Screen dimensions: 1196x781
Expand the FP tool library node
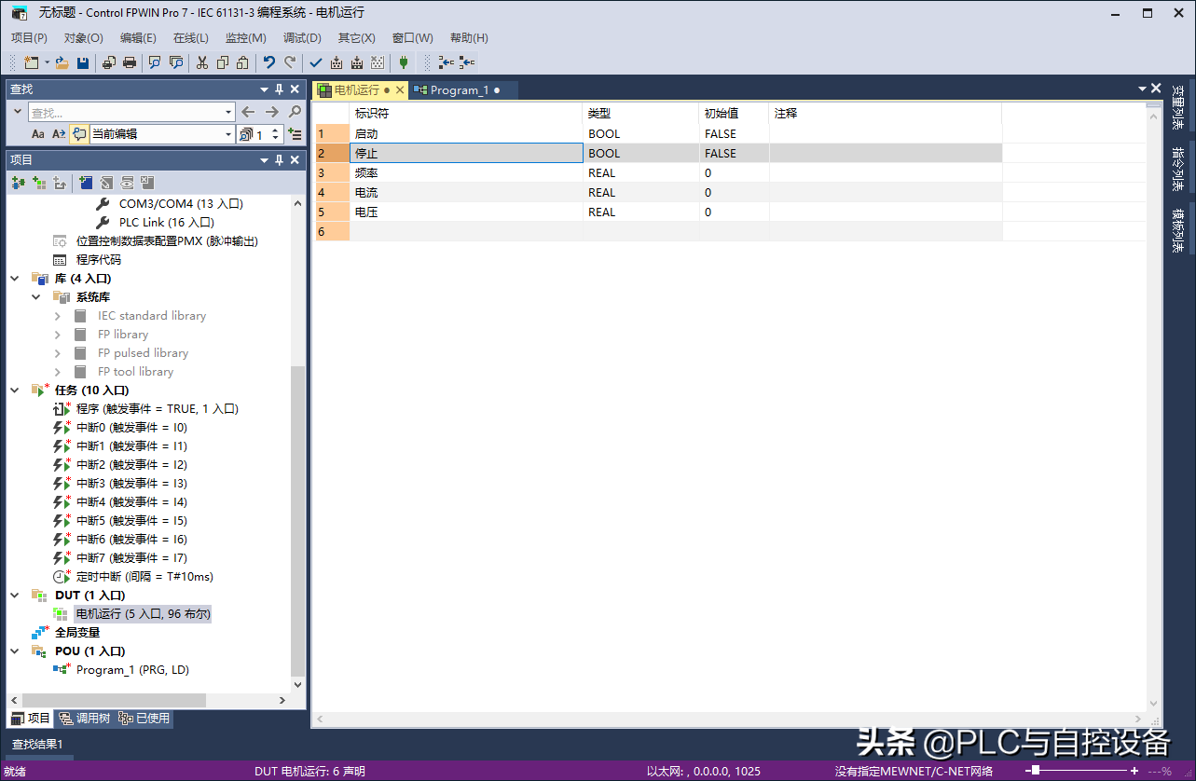[58, 372]
